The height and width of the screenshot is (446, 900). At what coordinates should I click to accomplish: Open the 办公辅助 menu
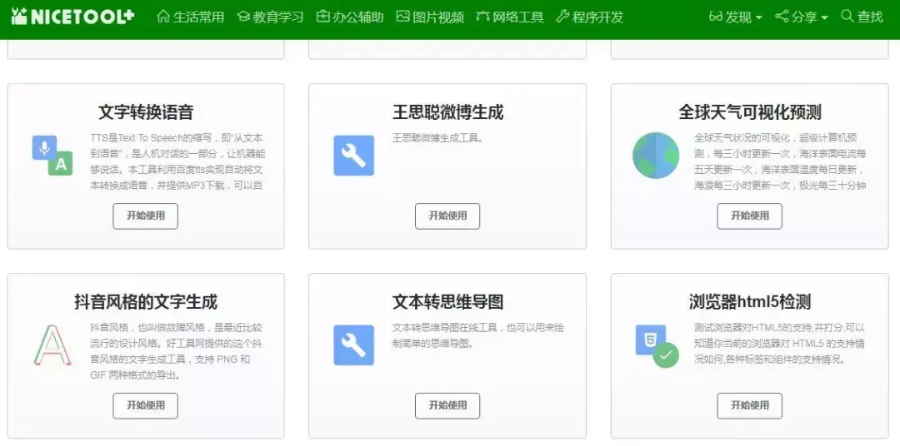pyautogui.click(x=350, y=17)
